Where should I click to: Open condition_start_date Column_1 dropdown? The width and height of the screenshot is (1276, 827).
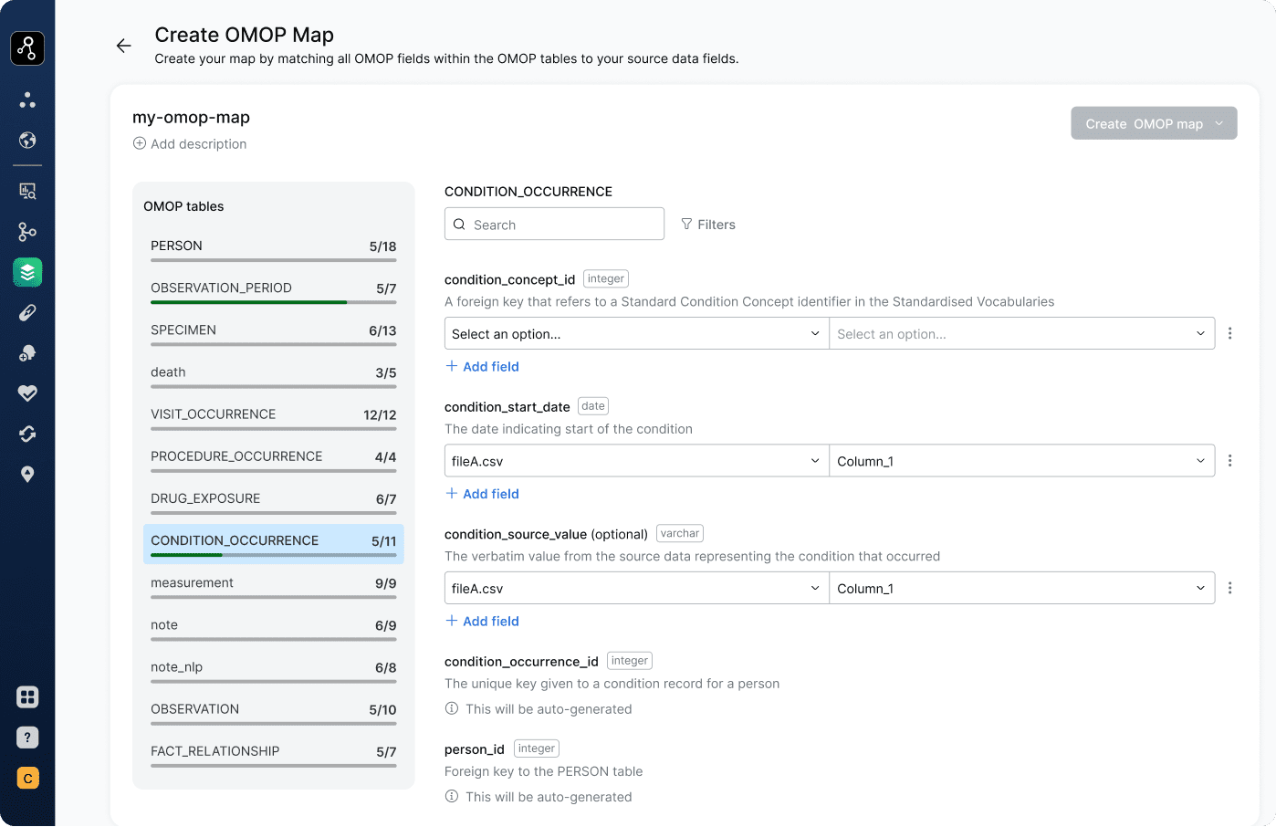pos(1022,461)
